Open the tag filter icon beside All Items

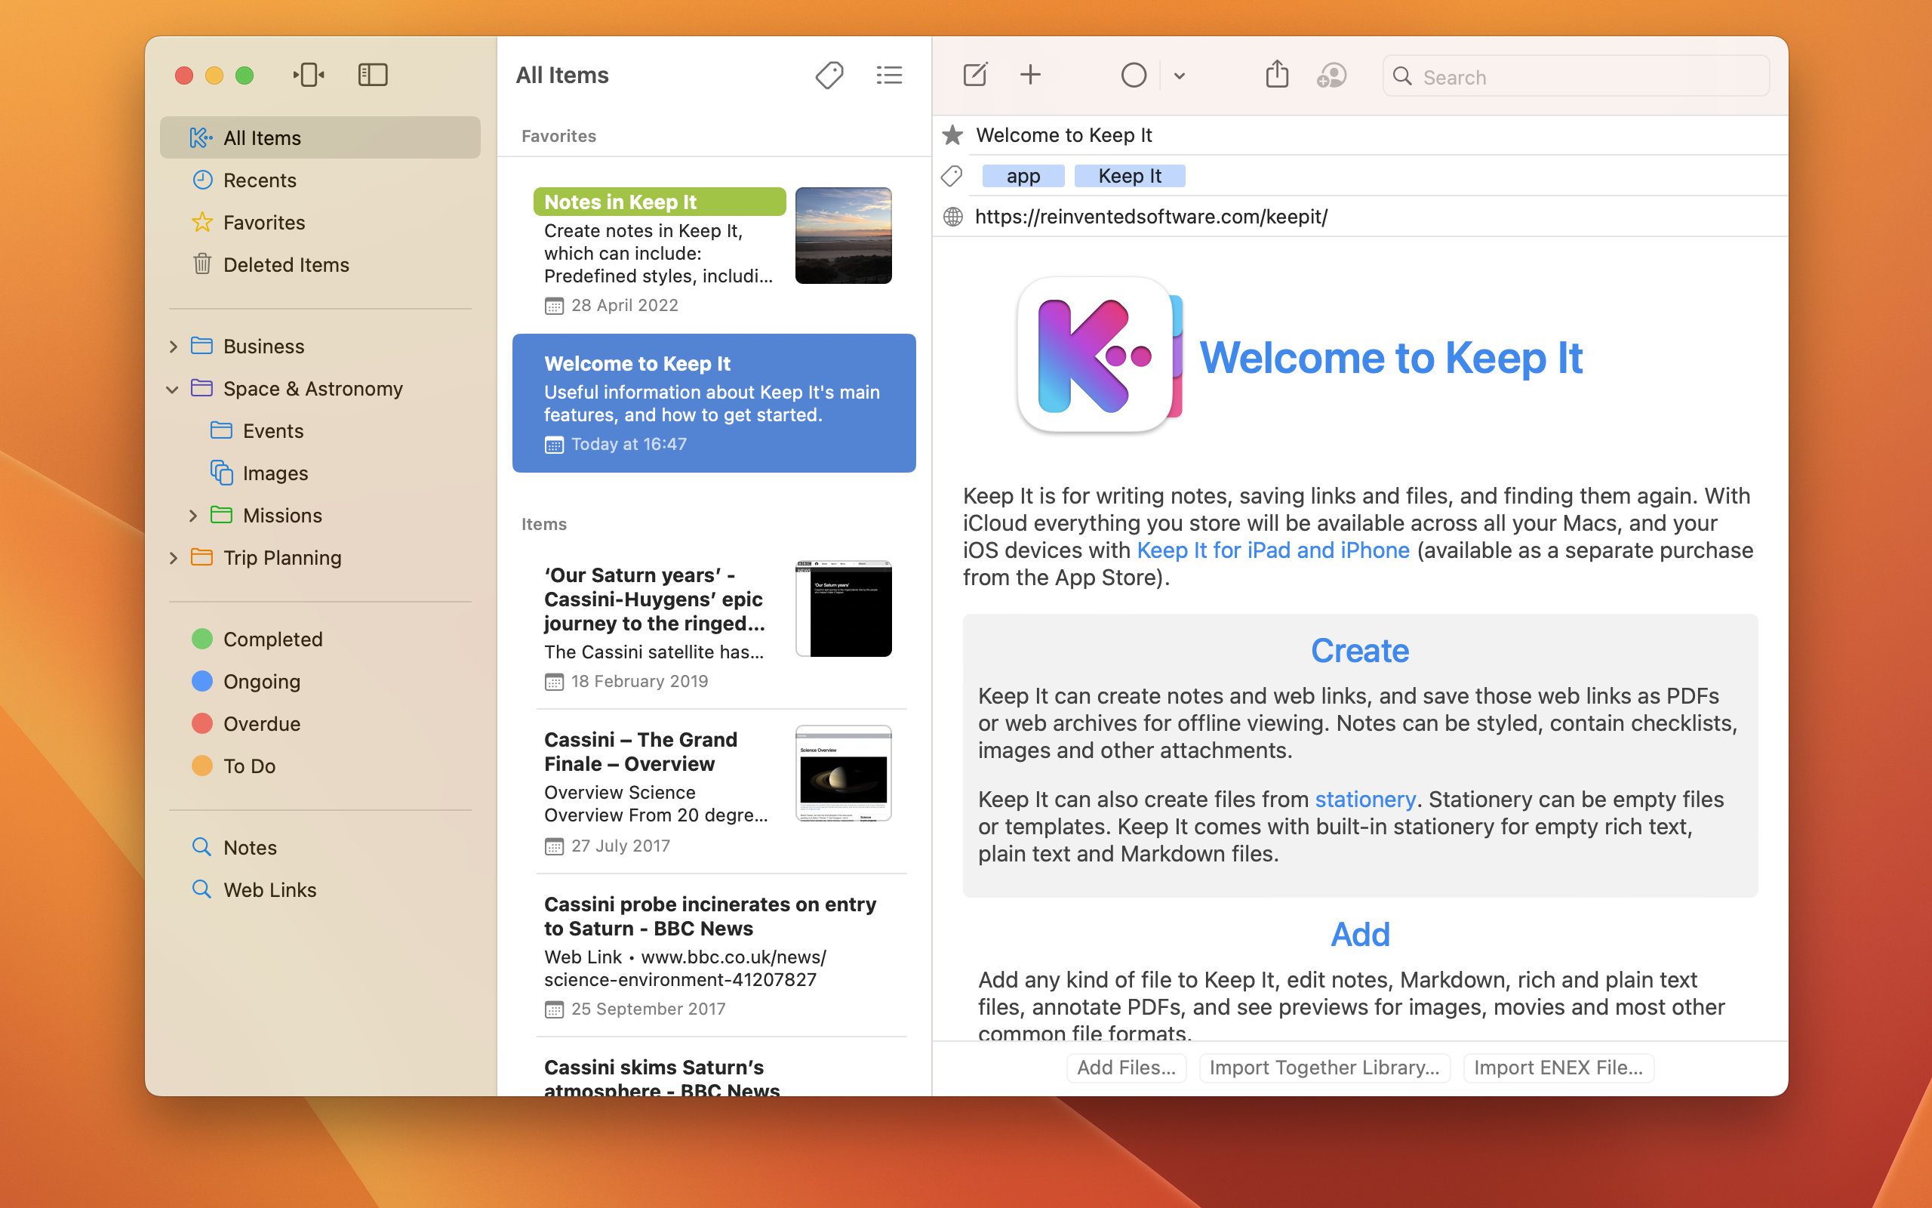829,75
